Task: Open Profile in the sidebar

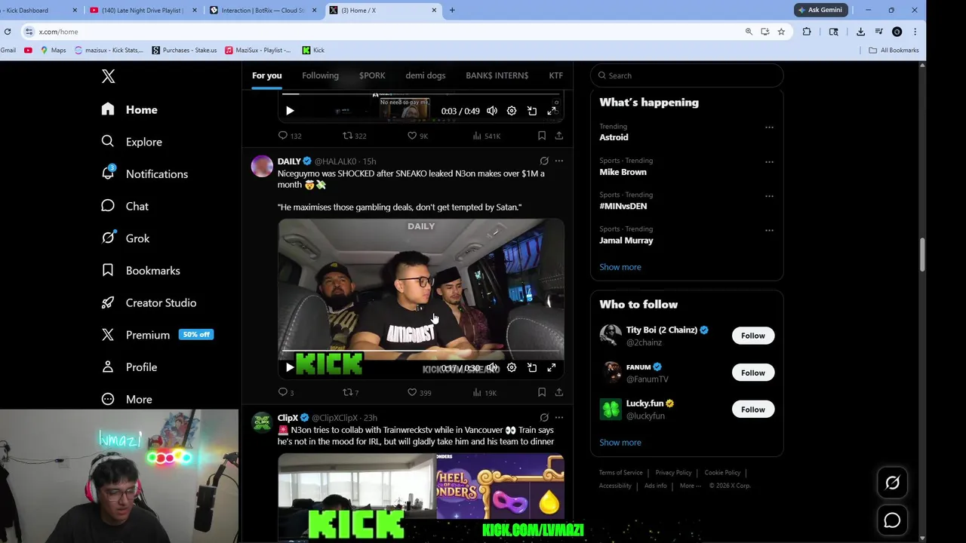Action: pos(130,367)
